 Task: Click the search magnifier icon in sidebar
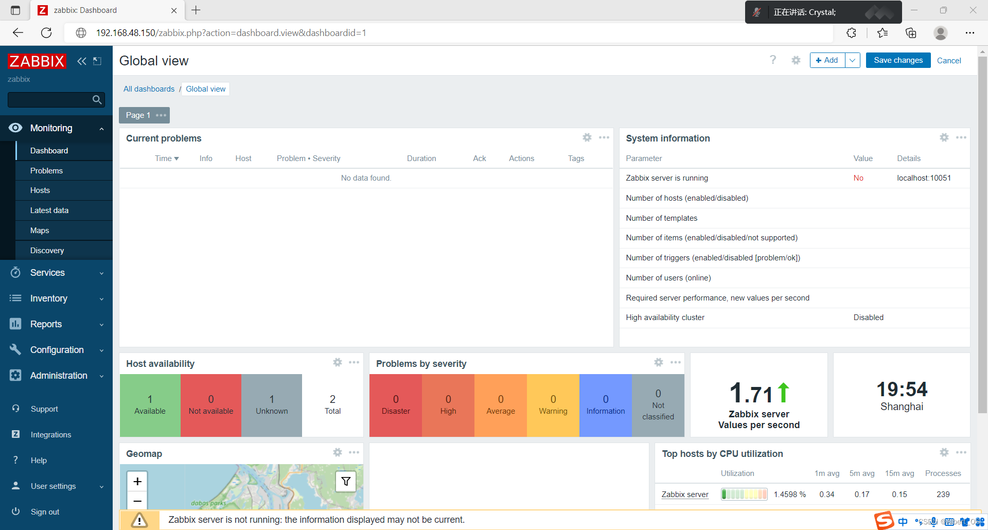[97, 100]
